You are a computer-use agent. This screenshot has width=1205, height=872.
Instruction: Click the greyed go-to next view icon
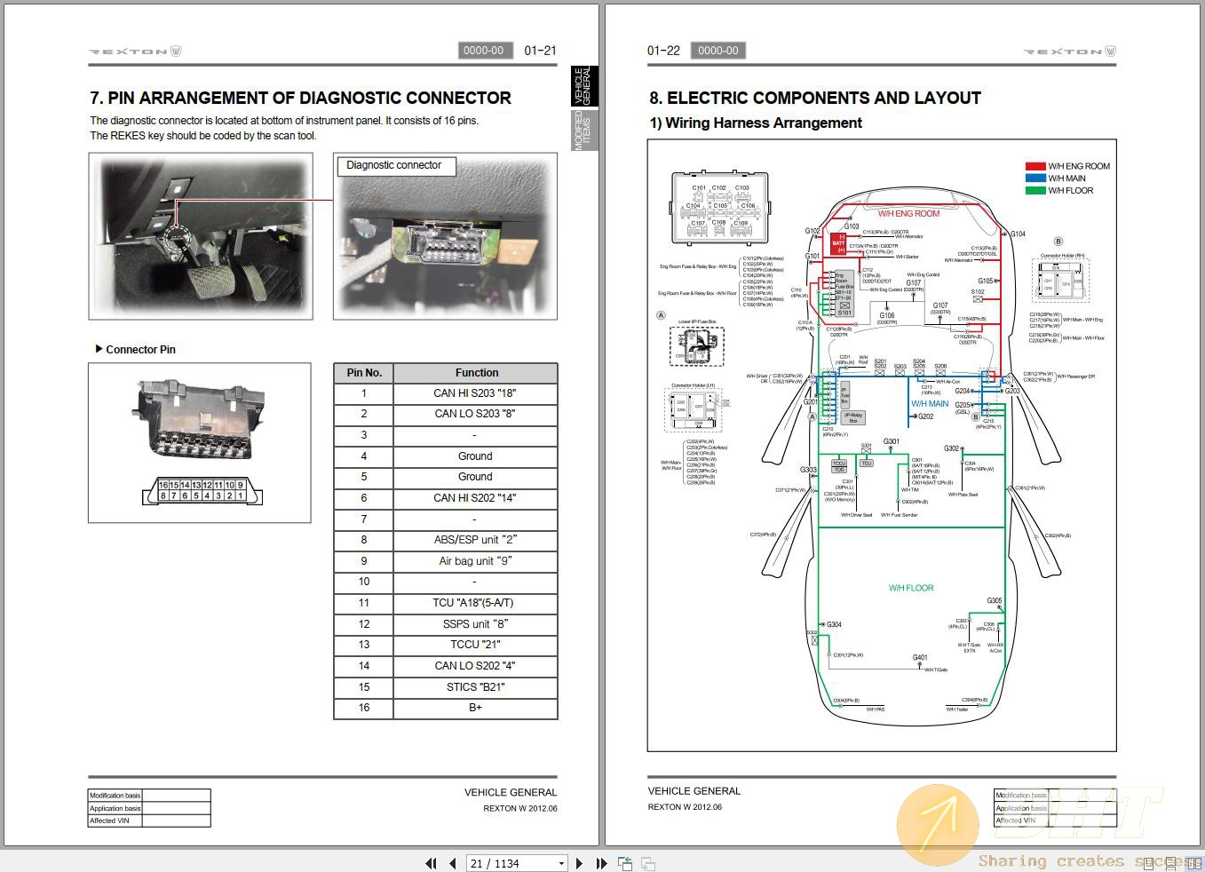pos(648,863)
